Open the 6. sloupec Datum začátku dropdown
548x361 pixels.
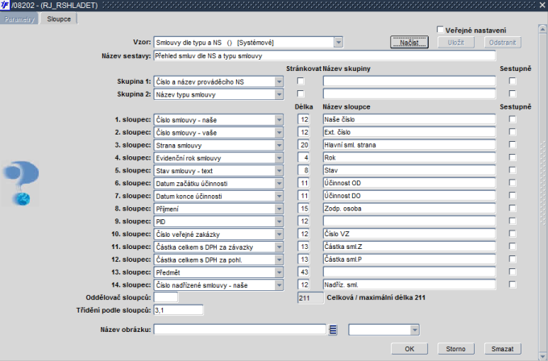coord(279,183)
